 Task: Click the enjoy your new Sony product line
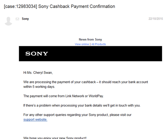pos(55,138)
